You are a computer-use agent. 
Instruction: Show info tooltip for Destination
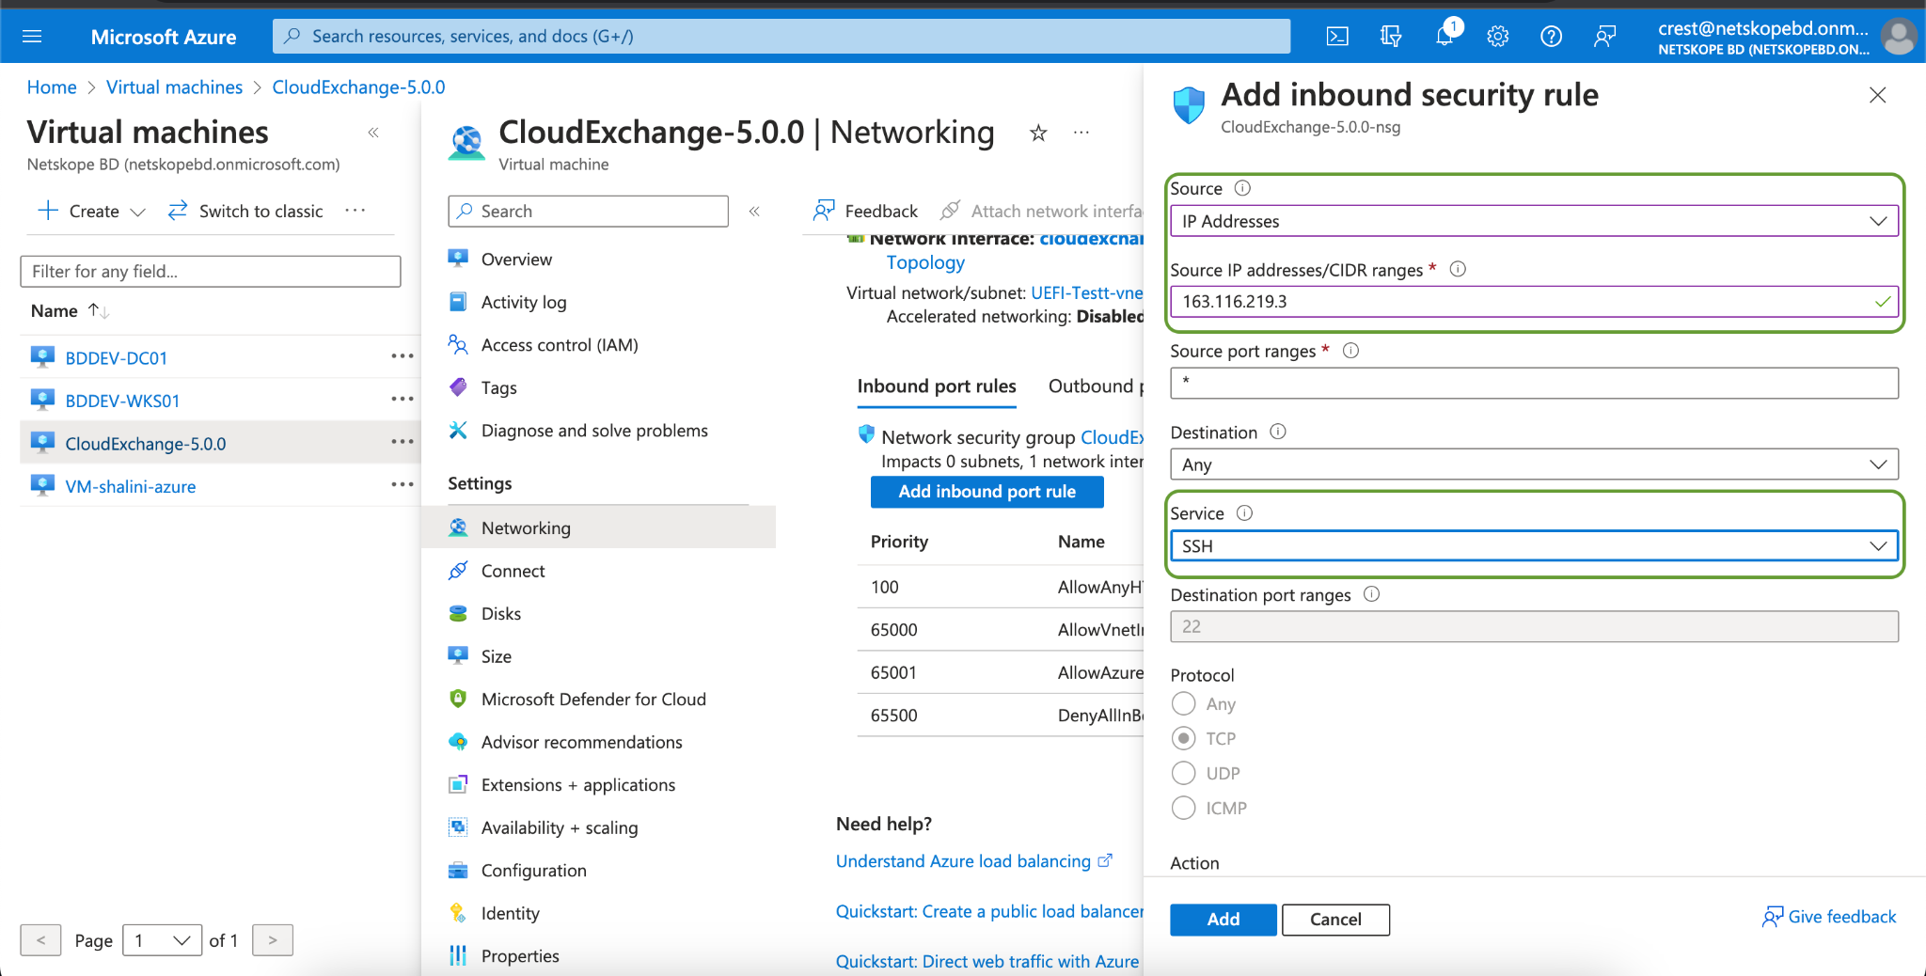click(x=1278, y=432)
